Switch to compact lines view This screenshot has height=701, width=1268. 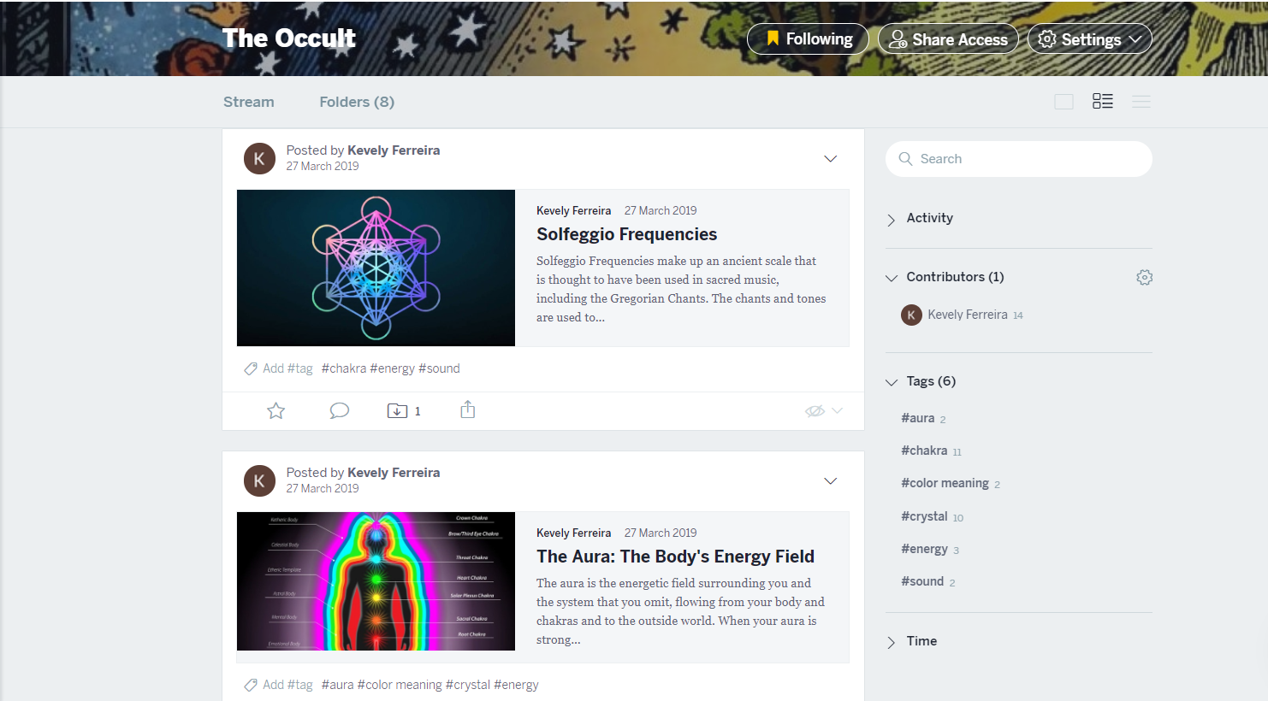point(1141,102)
